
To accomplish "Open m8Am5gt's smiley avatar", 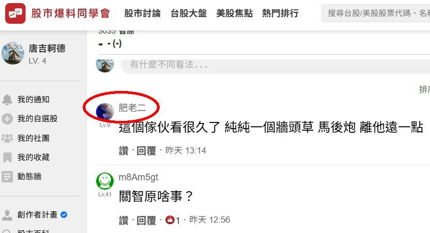I will click(105, 181).
